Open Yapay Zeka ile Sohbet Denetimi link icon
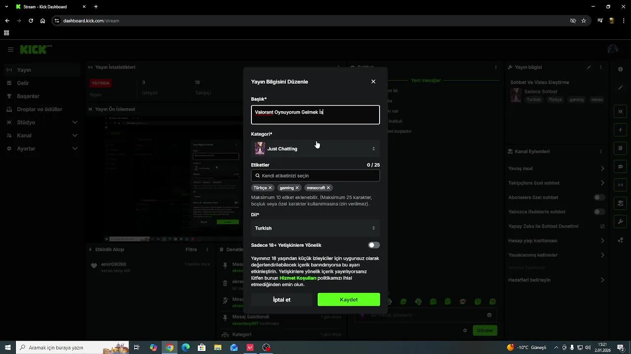This screenshot has height=354, width=631. click(x=602, y=226)
